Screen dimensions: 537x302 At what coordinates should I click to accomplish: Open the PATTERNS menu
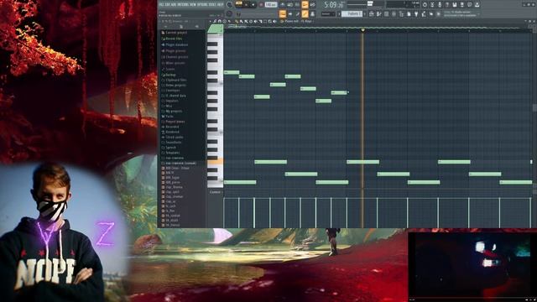click(182, 4)
